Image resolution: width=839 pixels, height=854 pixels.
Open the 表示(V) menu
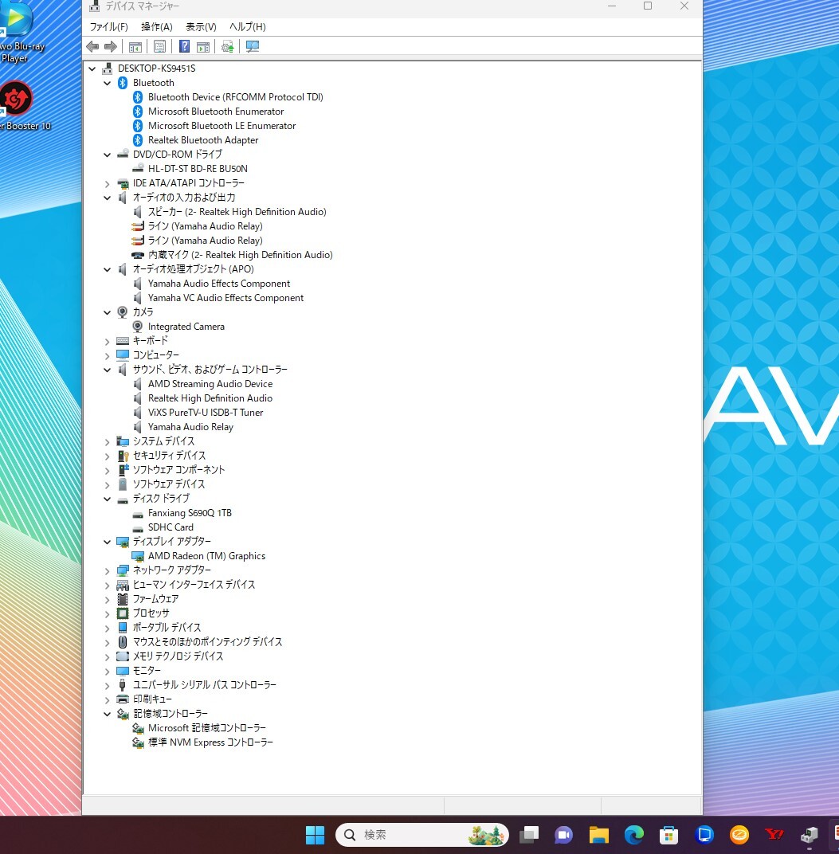coord(201,27)
